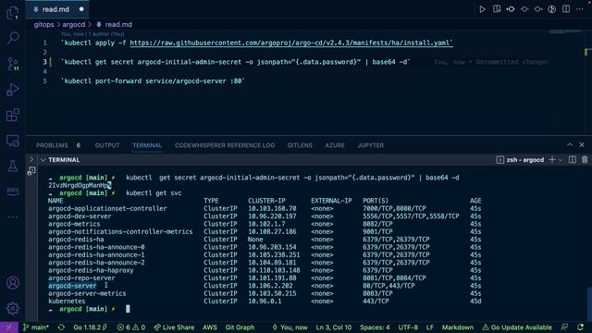Viewport: 592px width, 333px height.
Task: Click Go Update Available notice
Action: pos(517,327)
